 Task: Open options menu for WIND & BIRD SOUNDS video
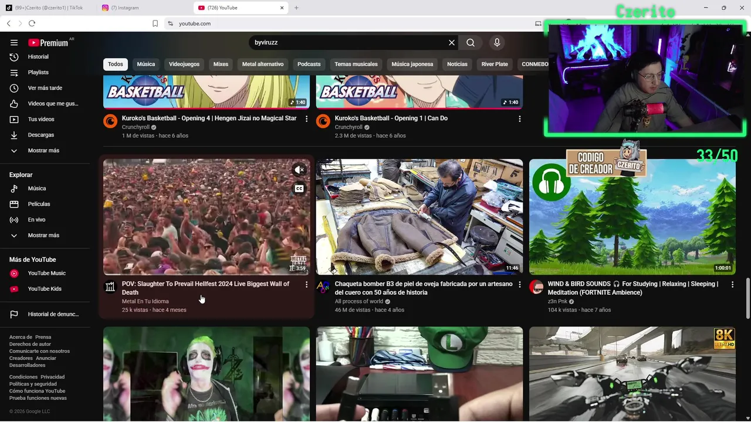(x=732, y=285)
